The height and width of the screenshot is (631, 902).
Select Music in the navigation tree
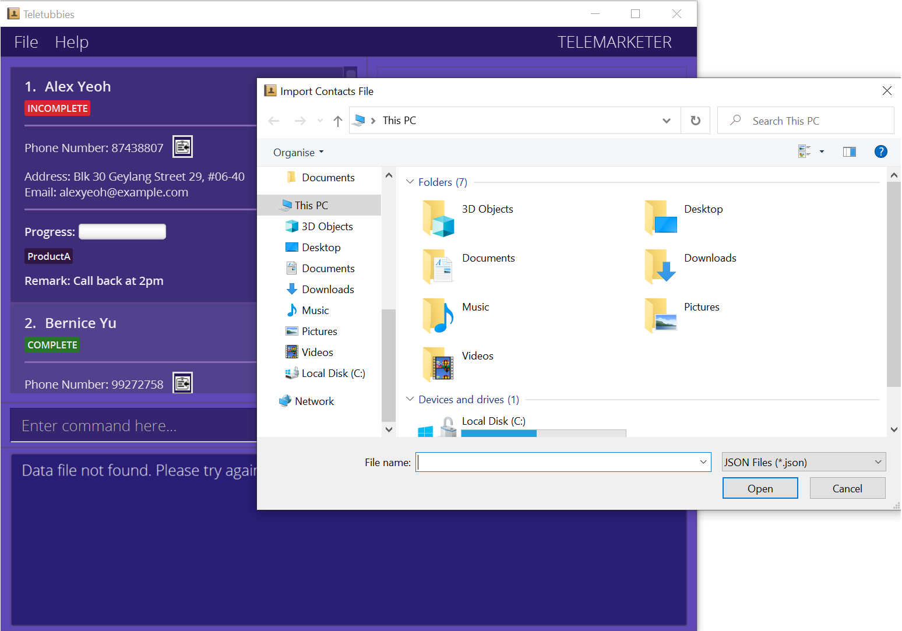315,311
